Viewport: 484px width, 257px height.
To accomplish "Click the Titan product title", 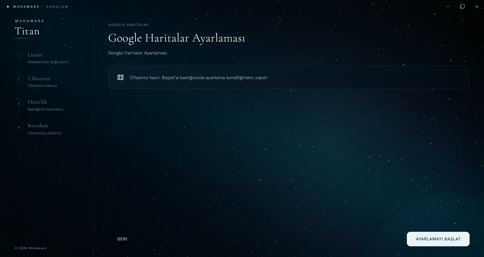I will tap(27, 31).
